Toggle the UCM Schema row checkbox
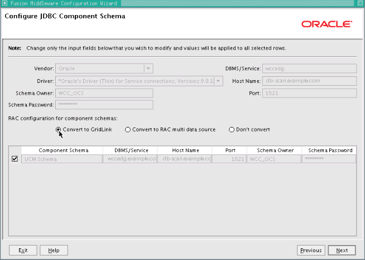Viewport: 365px width, 260px height. [x=15, y=159]
